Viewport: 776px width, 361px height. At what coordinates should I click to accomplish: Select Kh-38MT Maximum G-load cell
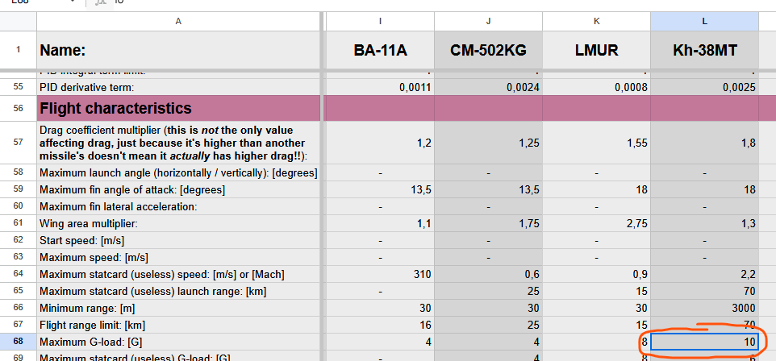(x=704, y=342)
